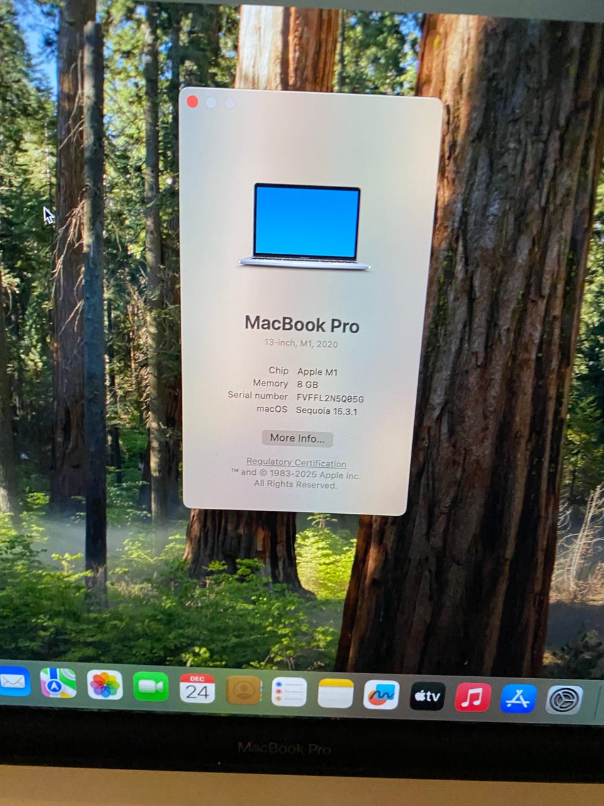
Task: Launch Freeform from the Dock
Action: 381,695
